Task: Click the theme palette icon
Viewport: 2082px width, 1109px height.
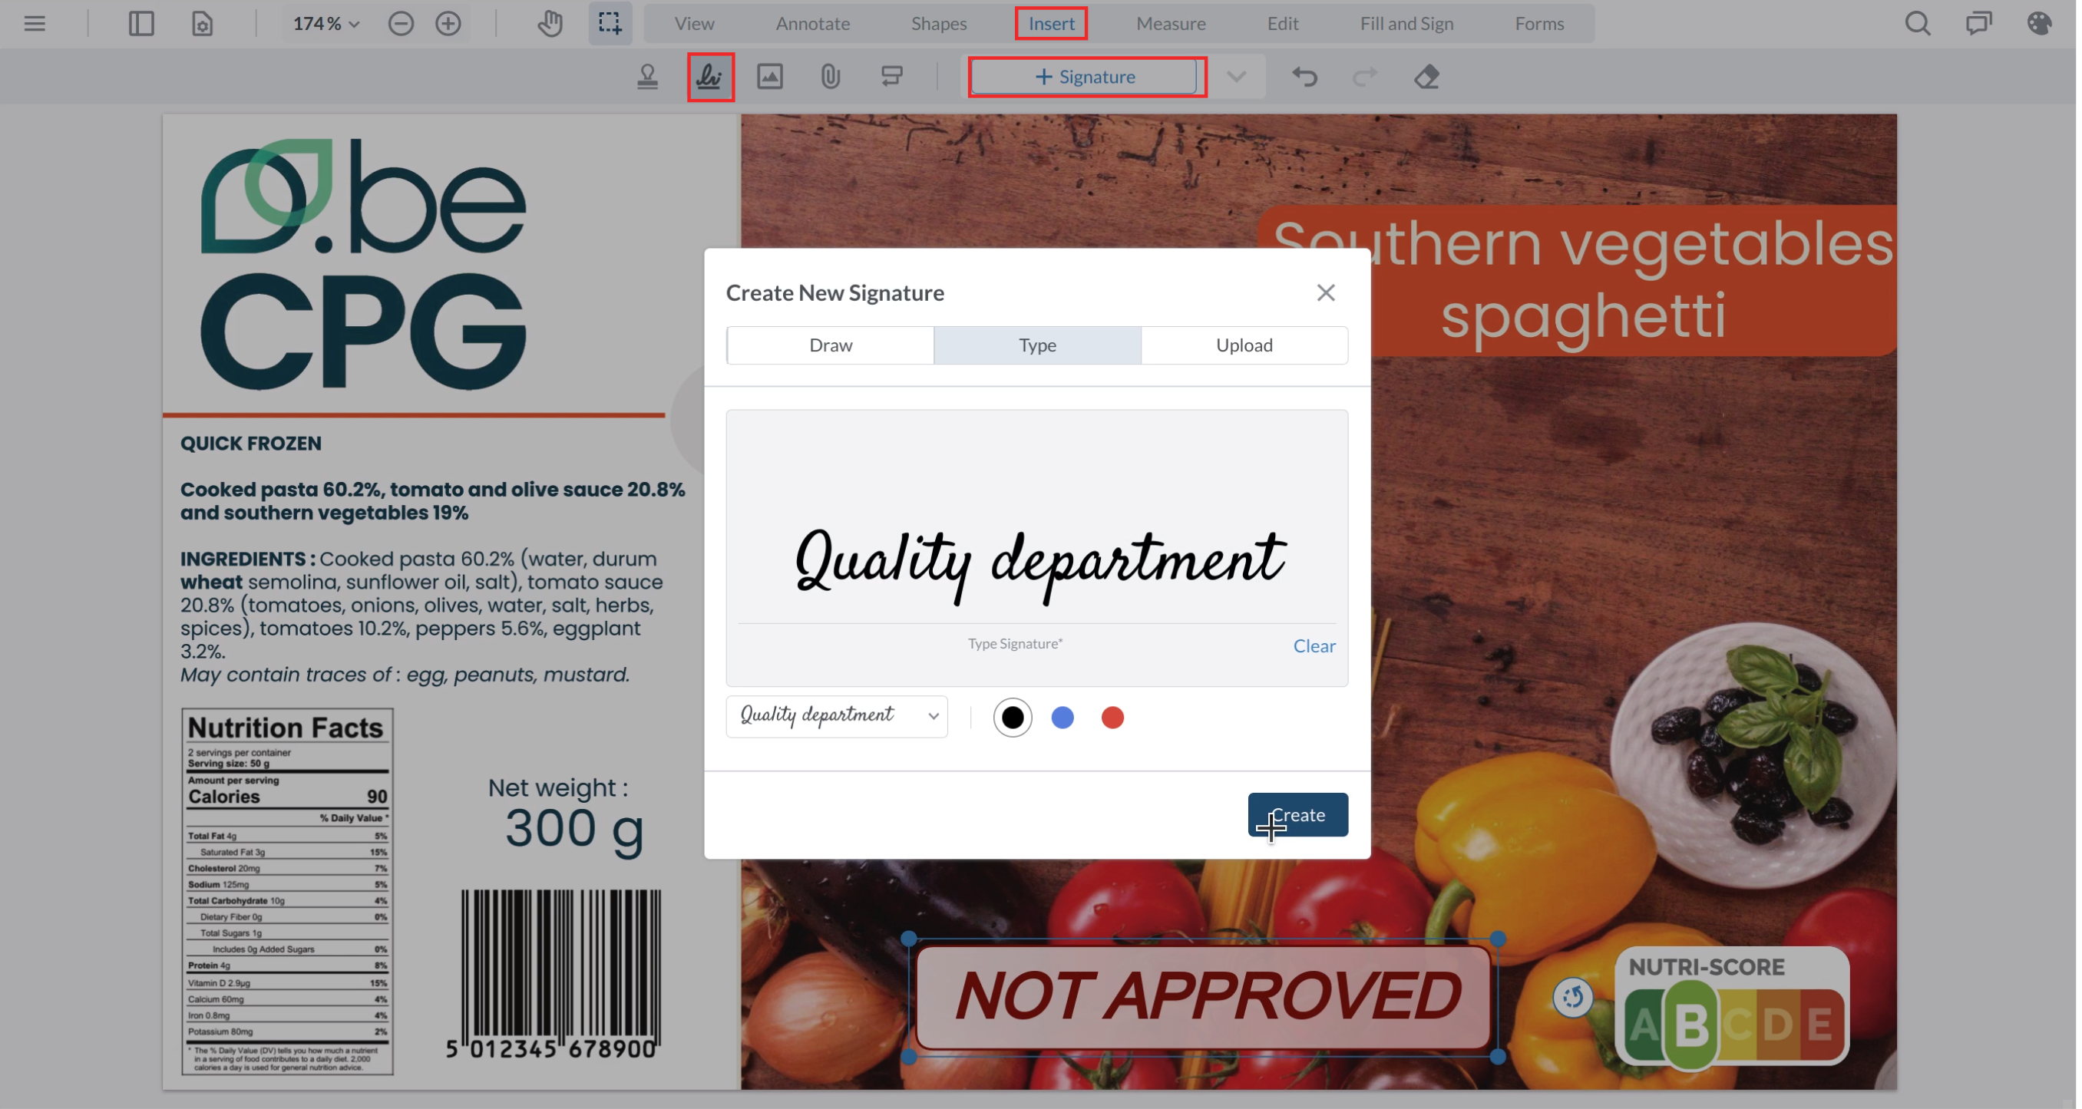Action: point(2040,24)
